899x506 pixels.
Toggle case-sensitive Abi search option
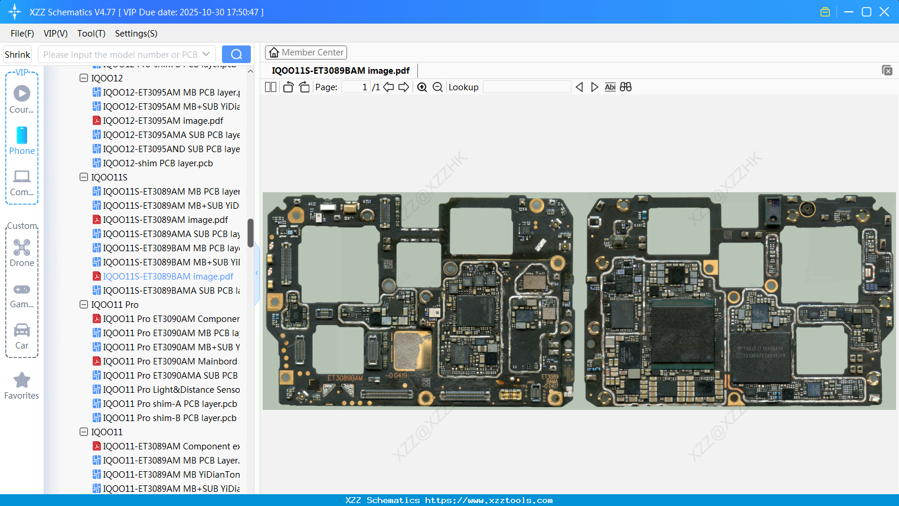[x=610, y=87]
